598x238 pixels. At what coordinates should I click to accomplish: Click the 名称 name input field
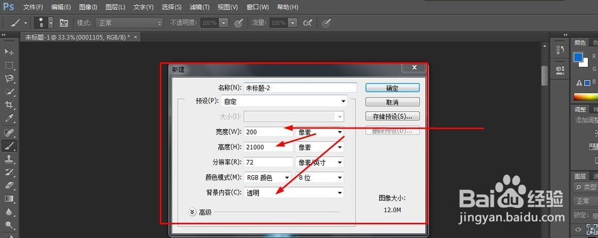(301, 88)
